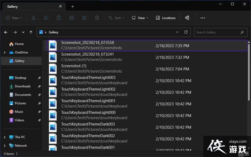Rename the selected file

point(72,18)
